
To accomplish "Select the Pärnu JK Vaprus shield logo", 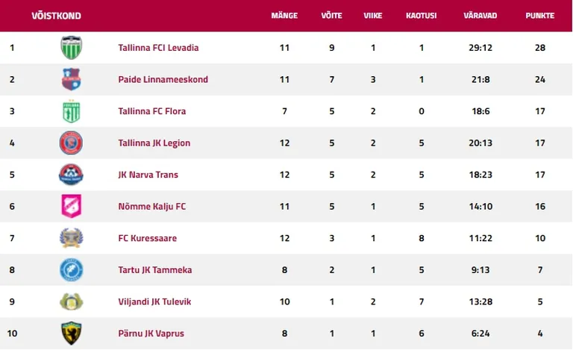I will pos(72,333).
